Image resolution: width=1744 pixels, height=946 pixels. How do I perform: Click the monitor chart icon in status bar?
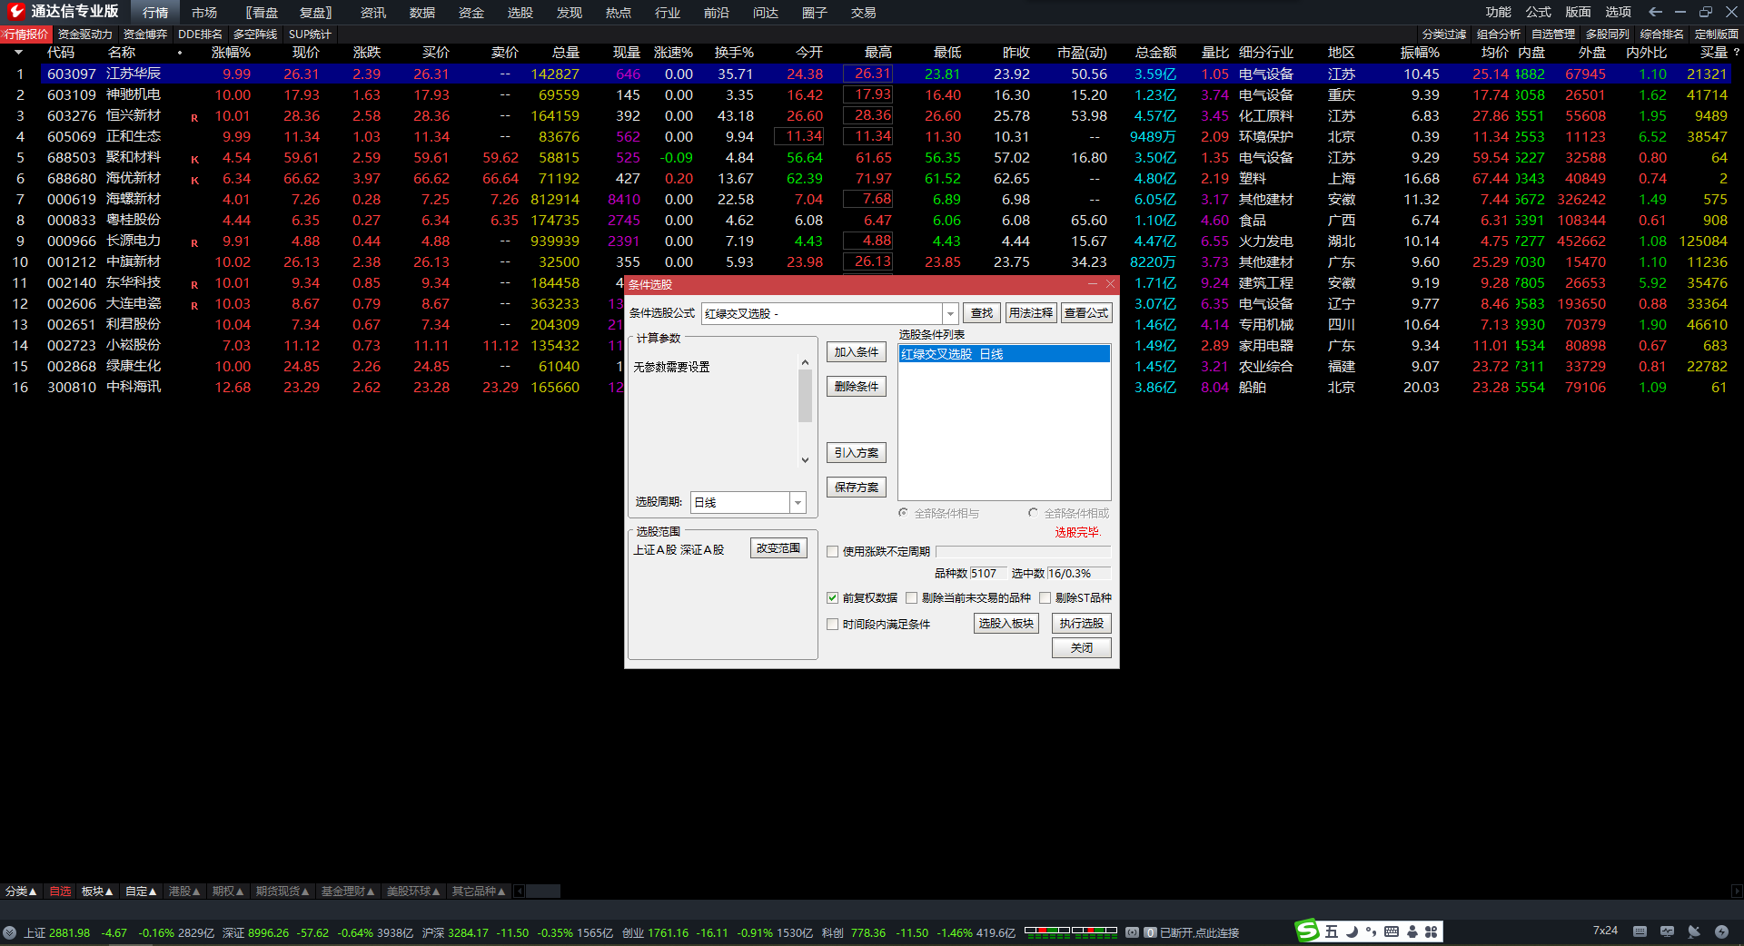(1667, 931)
